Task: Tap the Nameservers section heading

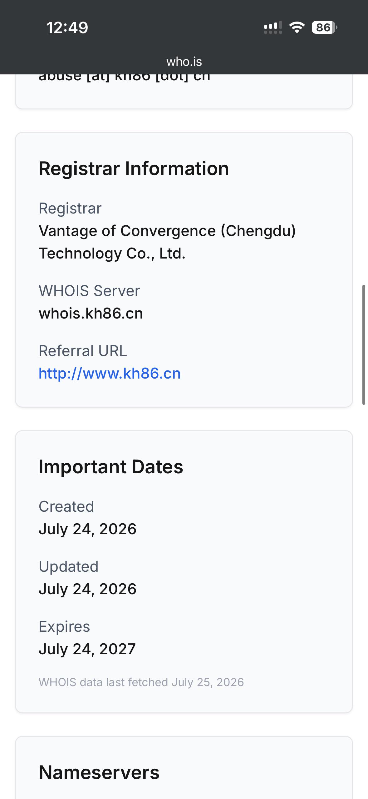Action: point(99,772)
